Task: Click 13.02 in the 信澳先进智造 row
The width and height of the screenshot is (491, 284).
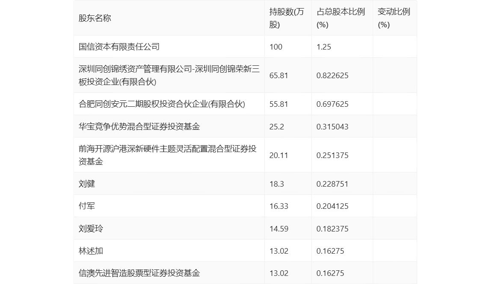Action: point(279,273)
